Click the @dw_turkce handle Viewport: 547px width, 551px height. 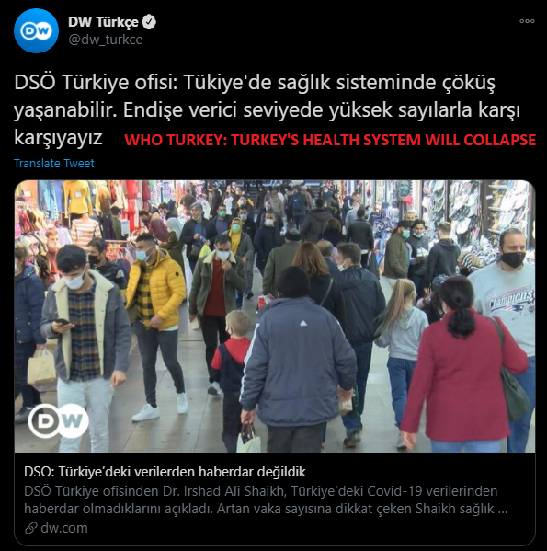point(106,40)
